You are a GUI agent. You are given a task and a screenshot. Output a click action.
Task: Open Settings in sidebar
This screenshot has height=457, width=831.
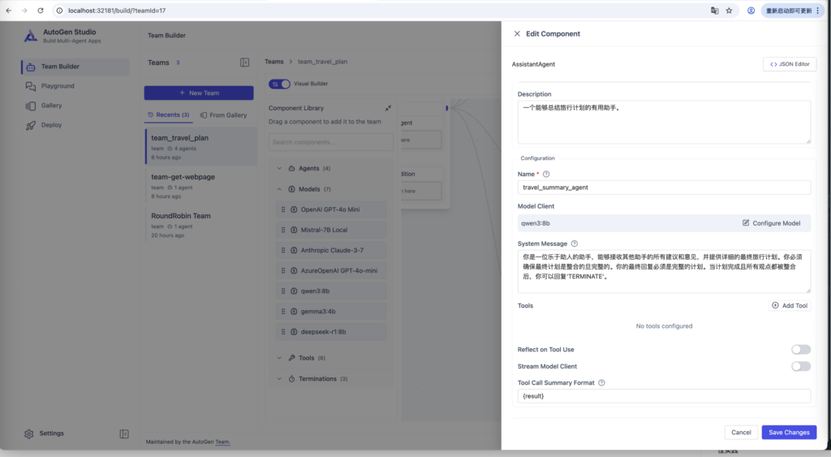[x=44, y=433]
